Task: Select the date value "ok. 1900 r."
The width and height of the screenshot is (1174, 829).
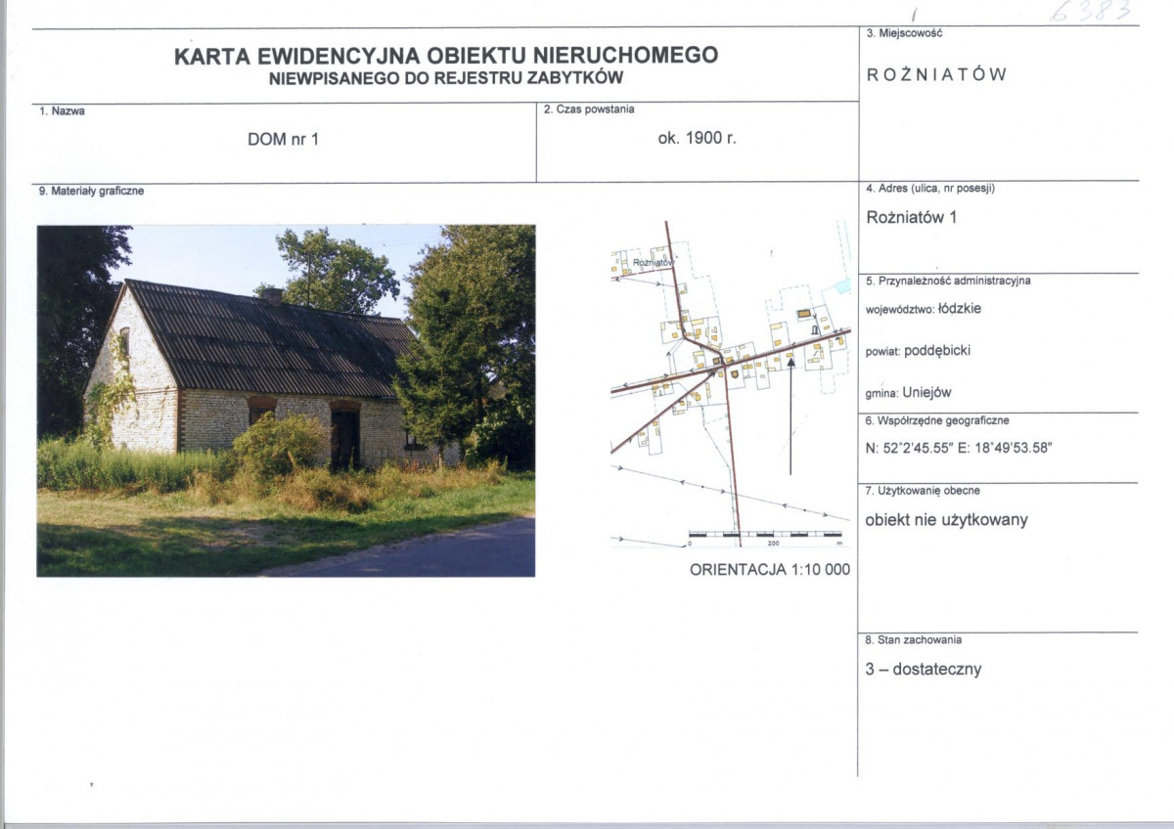Action: pyautogui.click(x=697, y=139)
